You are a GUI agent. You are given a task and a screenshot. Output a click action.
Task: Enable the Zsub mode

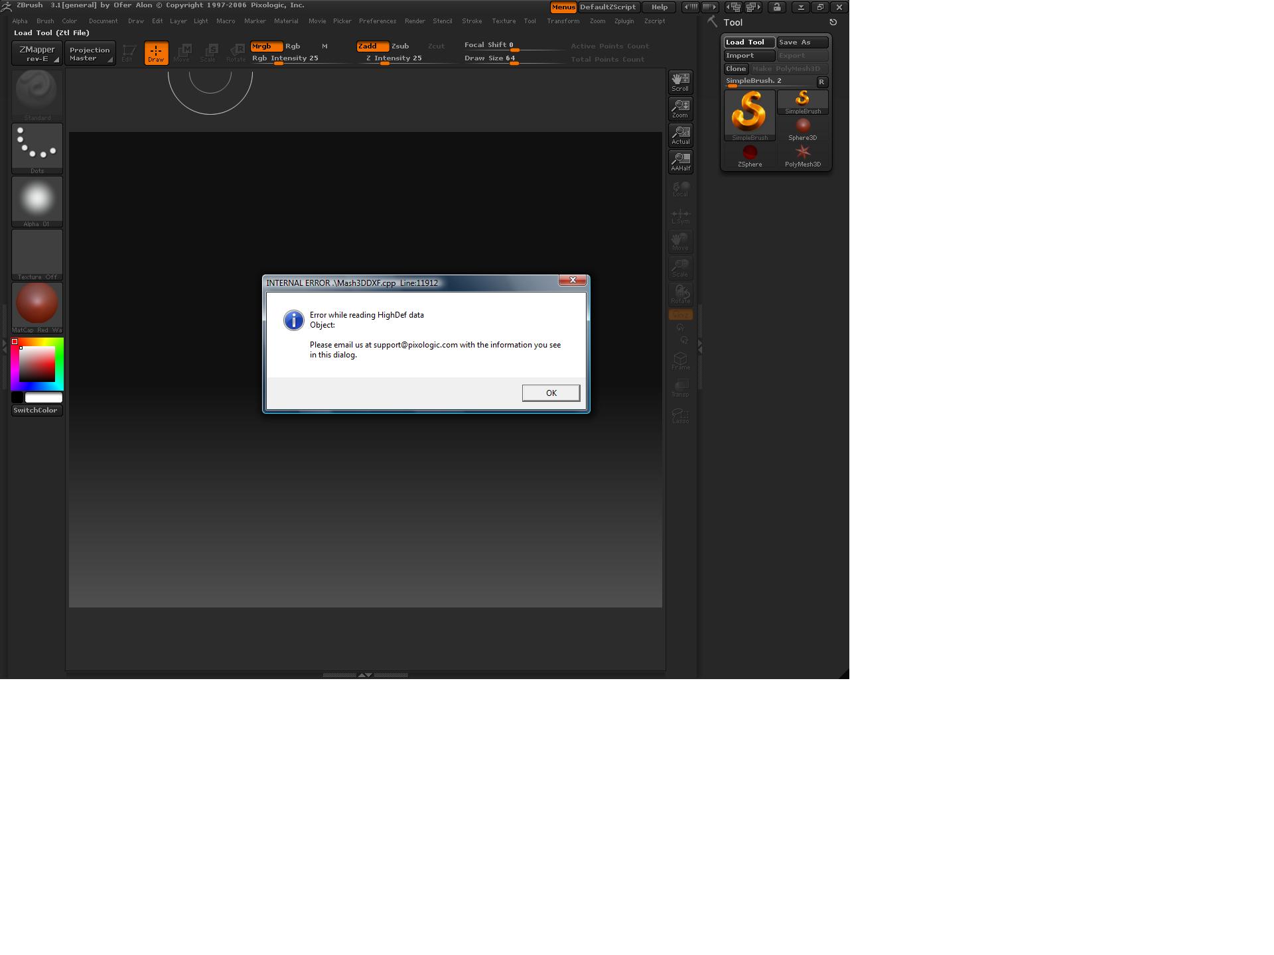[x=400, y=46]
